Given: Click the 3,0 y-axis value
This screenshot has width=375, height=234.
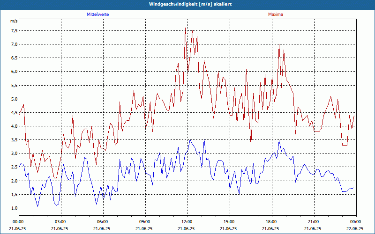Looking at the screenshot, I should (14, 154).
